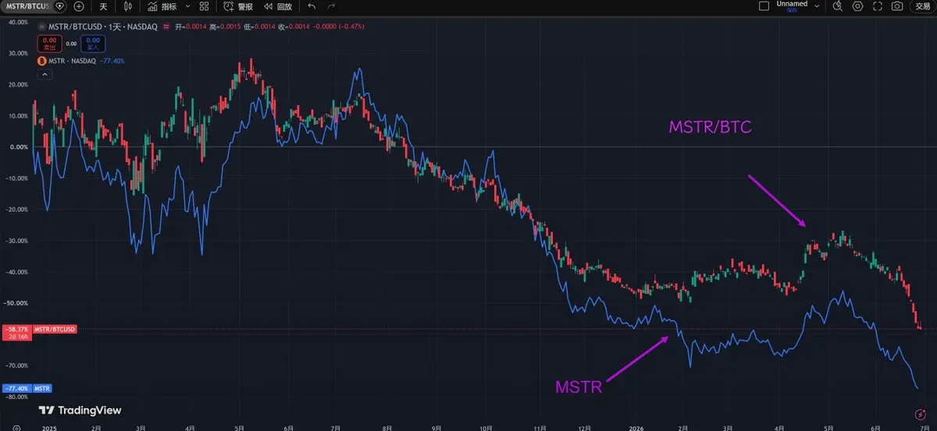Select the MSTR · NASDAQ comparison legend
Image resolution: width=937 pixels, height=431 pixels.
pyautogui.click(x=71, y=60)
